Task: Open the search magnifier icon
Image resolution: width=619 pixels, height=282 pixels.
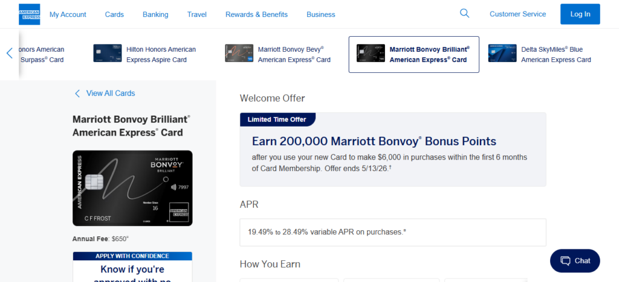Action: [465, 13]
